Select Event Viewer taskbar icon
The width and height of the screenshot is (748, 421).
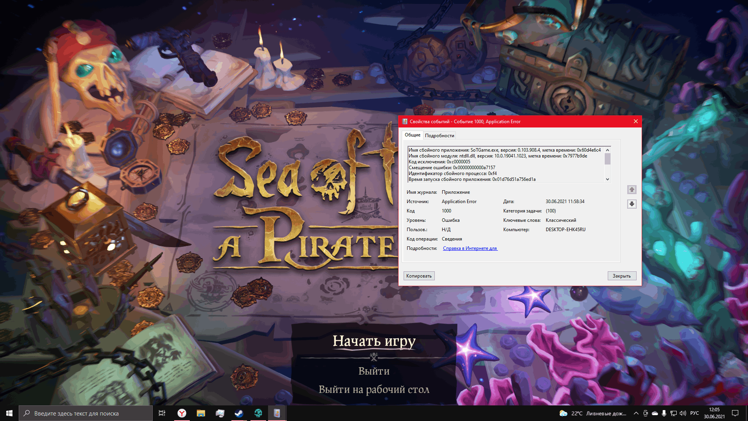point(277,413)
